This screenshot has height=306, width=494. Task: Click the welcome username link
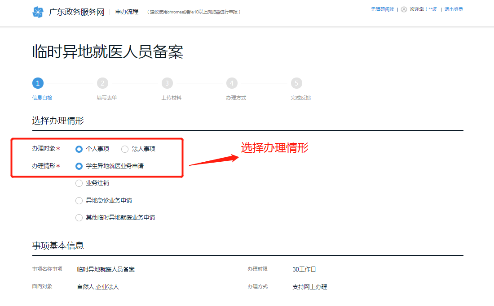coord(432,9)
